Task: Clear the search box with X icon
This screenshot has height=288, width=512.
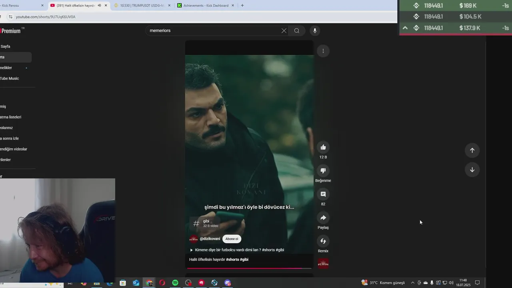Action: [284, 31]
